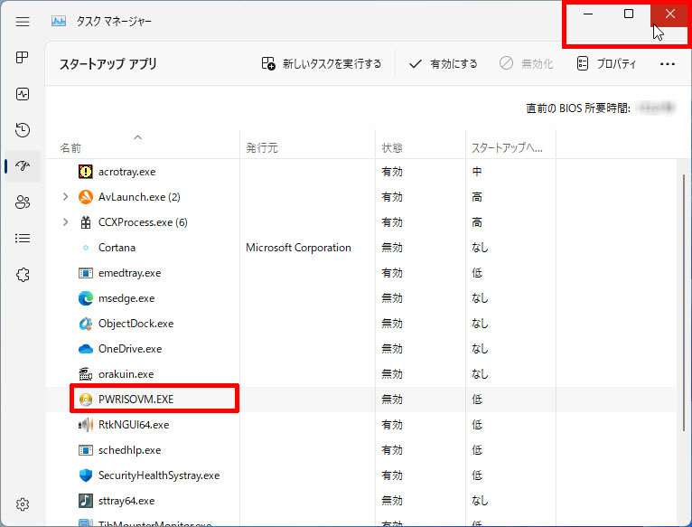Open プロパティ from the toolbar

pyautogui.click(x=606, y=64)
